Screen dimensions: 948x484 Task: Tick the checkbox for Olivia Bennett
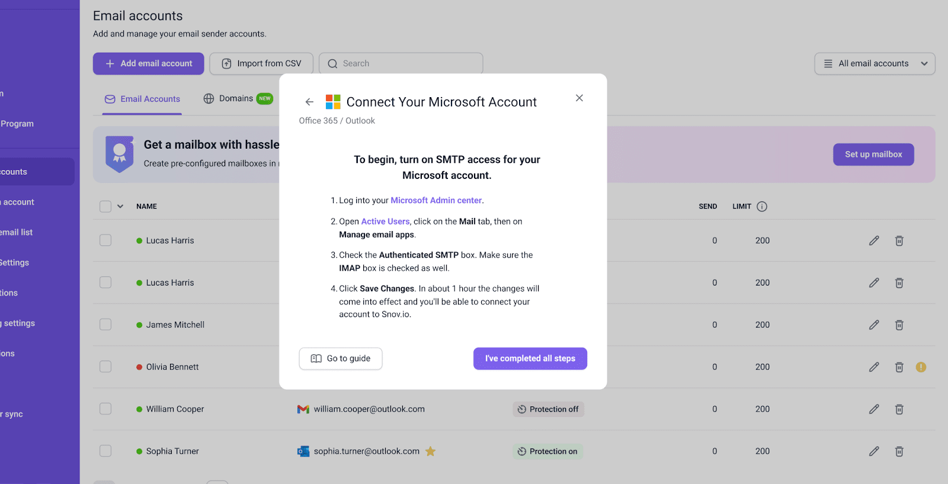click(105, 367)
